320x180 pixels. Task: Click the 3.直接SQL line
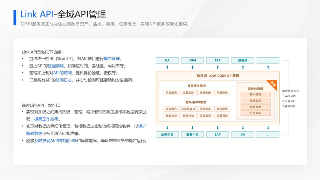(289, 106)
